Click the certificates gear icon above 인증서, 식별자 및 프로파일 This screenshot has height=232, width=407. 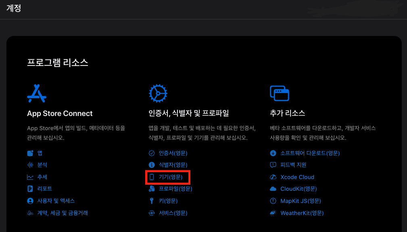pos(158,93)
